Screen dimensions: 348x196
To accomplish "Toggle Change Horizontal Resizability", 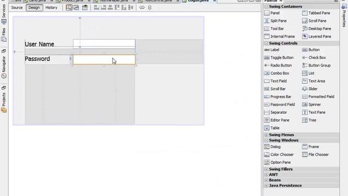I will 142,8.
